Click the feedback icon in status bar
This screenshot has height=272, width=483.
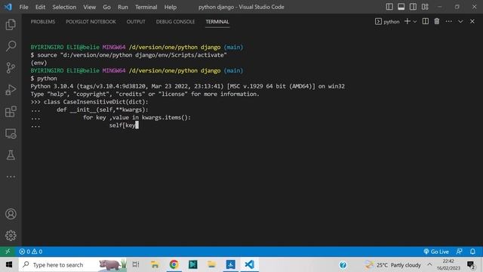pyautogui.click(x=460, y=252)
